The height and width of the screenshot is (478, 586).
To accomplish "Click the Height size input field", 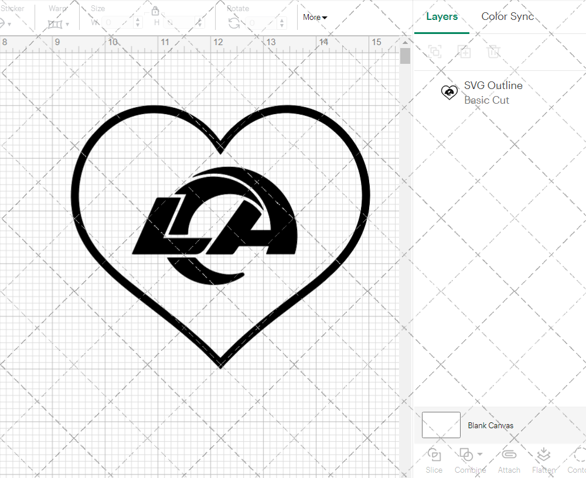I will tap(179, 22).
